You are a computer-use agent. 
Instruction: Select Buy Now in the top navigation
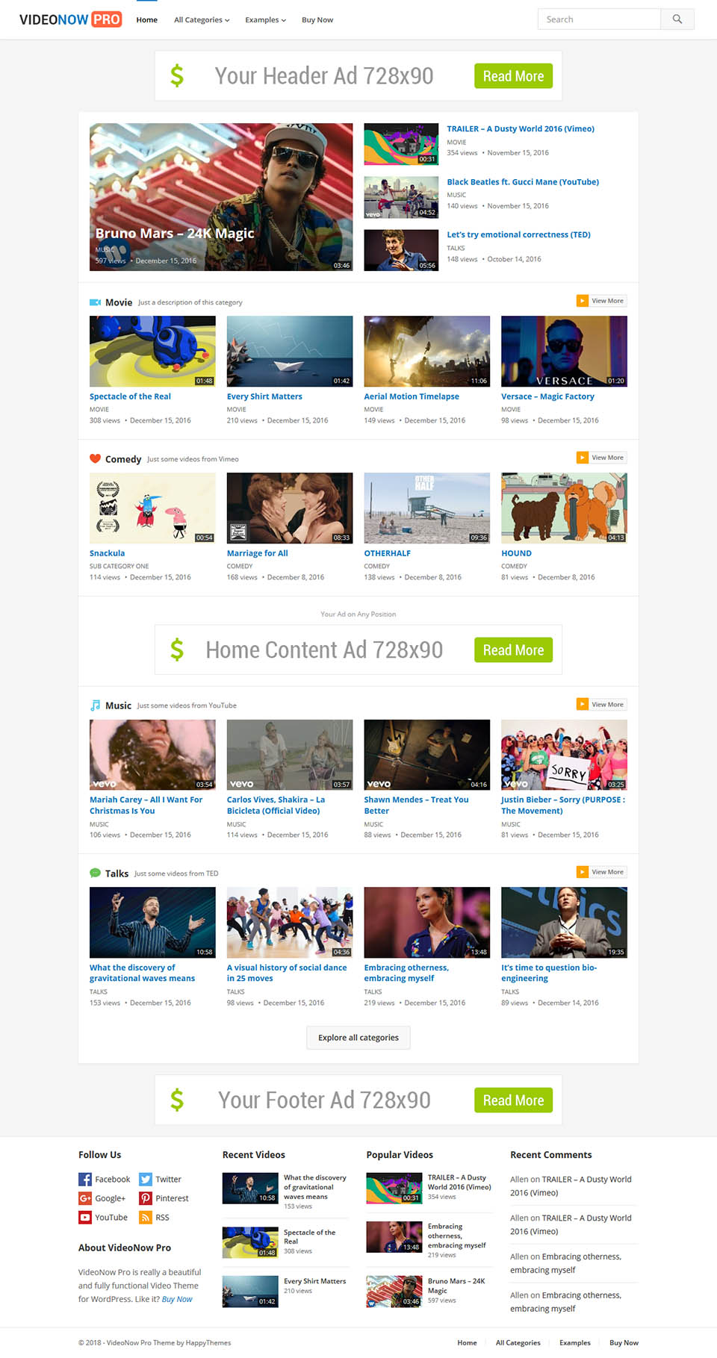[x=317, y=20]
